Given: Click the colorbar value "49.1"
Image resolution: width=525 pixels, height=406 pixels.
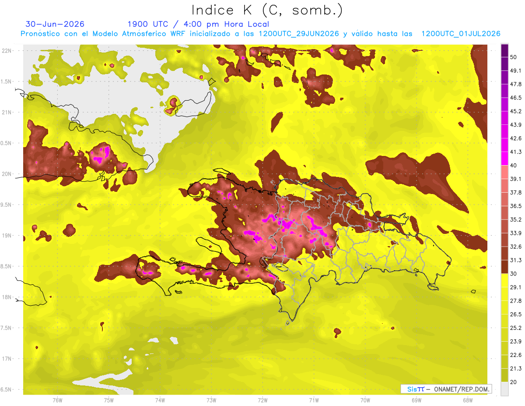Looking at the screenshot, I should (x=516, y=71).
